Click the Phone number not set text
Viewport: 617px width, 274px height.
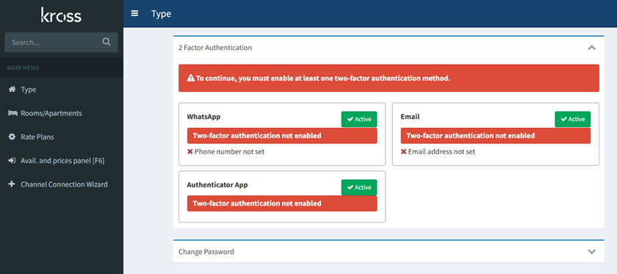[229, 151]
